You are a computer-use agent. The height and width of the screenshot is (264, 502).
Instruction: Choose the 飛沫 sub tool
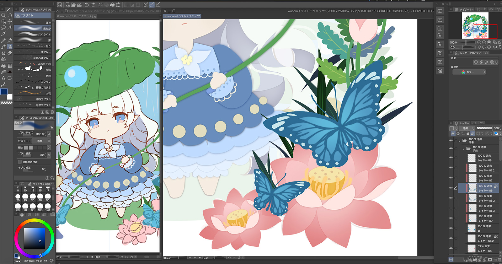(33, 69)
